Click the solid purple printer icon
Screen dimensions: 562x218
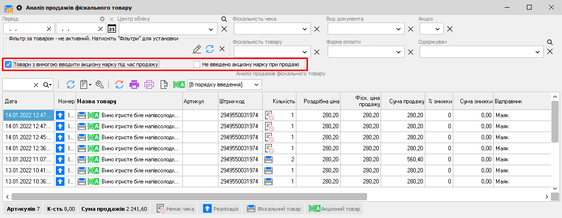click(134, 85)
